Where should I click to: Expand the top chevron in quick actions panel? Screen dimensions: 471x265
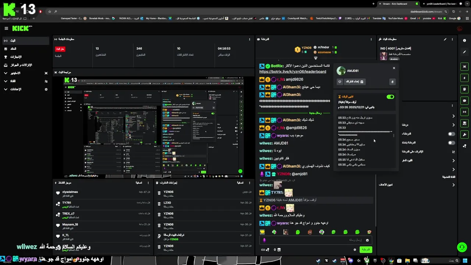pyautogui.click(x=453, y=116)
